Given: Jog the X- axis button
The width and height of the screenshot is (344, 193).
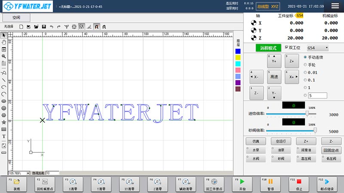Looking at the screenshot, I should click(x=256, y=77).
